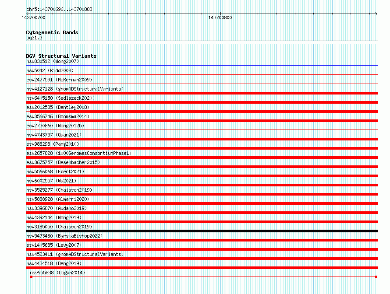
Task: Open esv3566746 (Boomsma2014) variant
Action: [58, 116]
